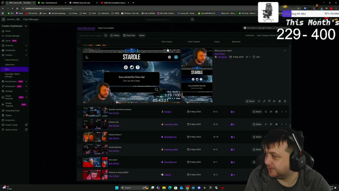Open Charity page
339x191 pixels.
pyautogui.click(x=8, y=115)
